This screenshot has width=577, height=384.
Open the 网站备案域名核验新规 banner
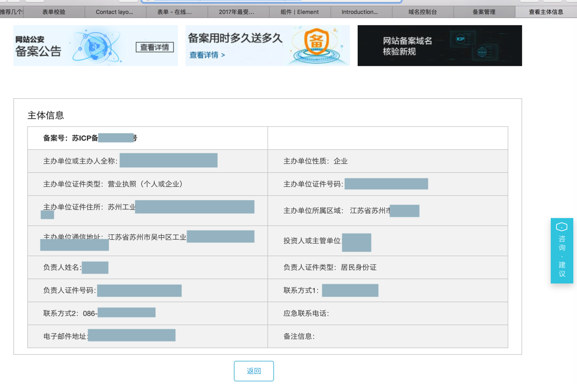440,46
